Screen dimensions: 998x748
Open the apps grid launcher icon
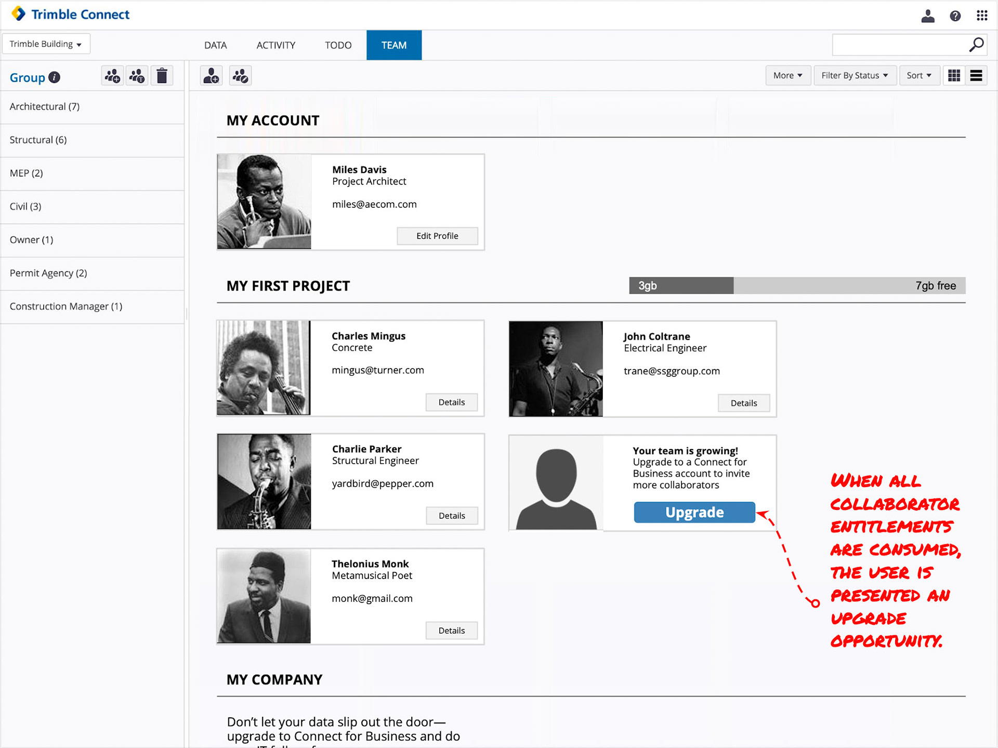(981, 16)
